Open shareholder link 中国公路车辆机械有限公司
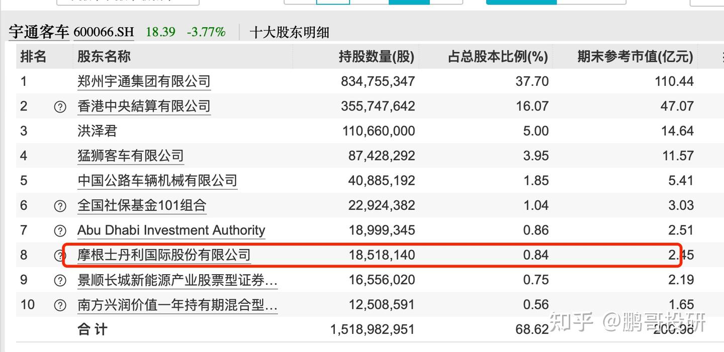Image resolution: width=724 pixels, height=352 pixels. tap(157, 180)
